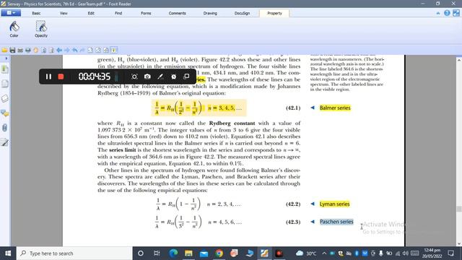Click the highlighted Balmer equation 42.1

click(199, 108)
